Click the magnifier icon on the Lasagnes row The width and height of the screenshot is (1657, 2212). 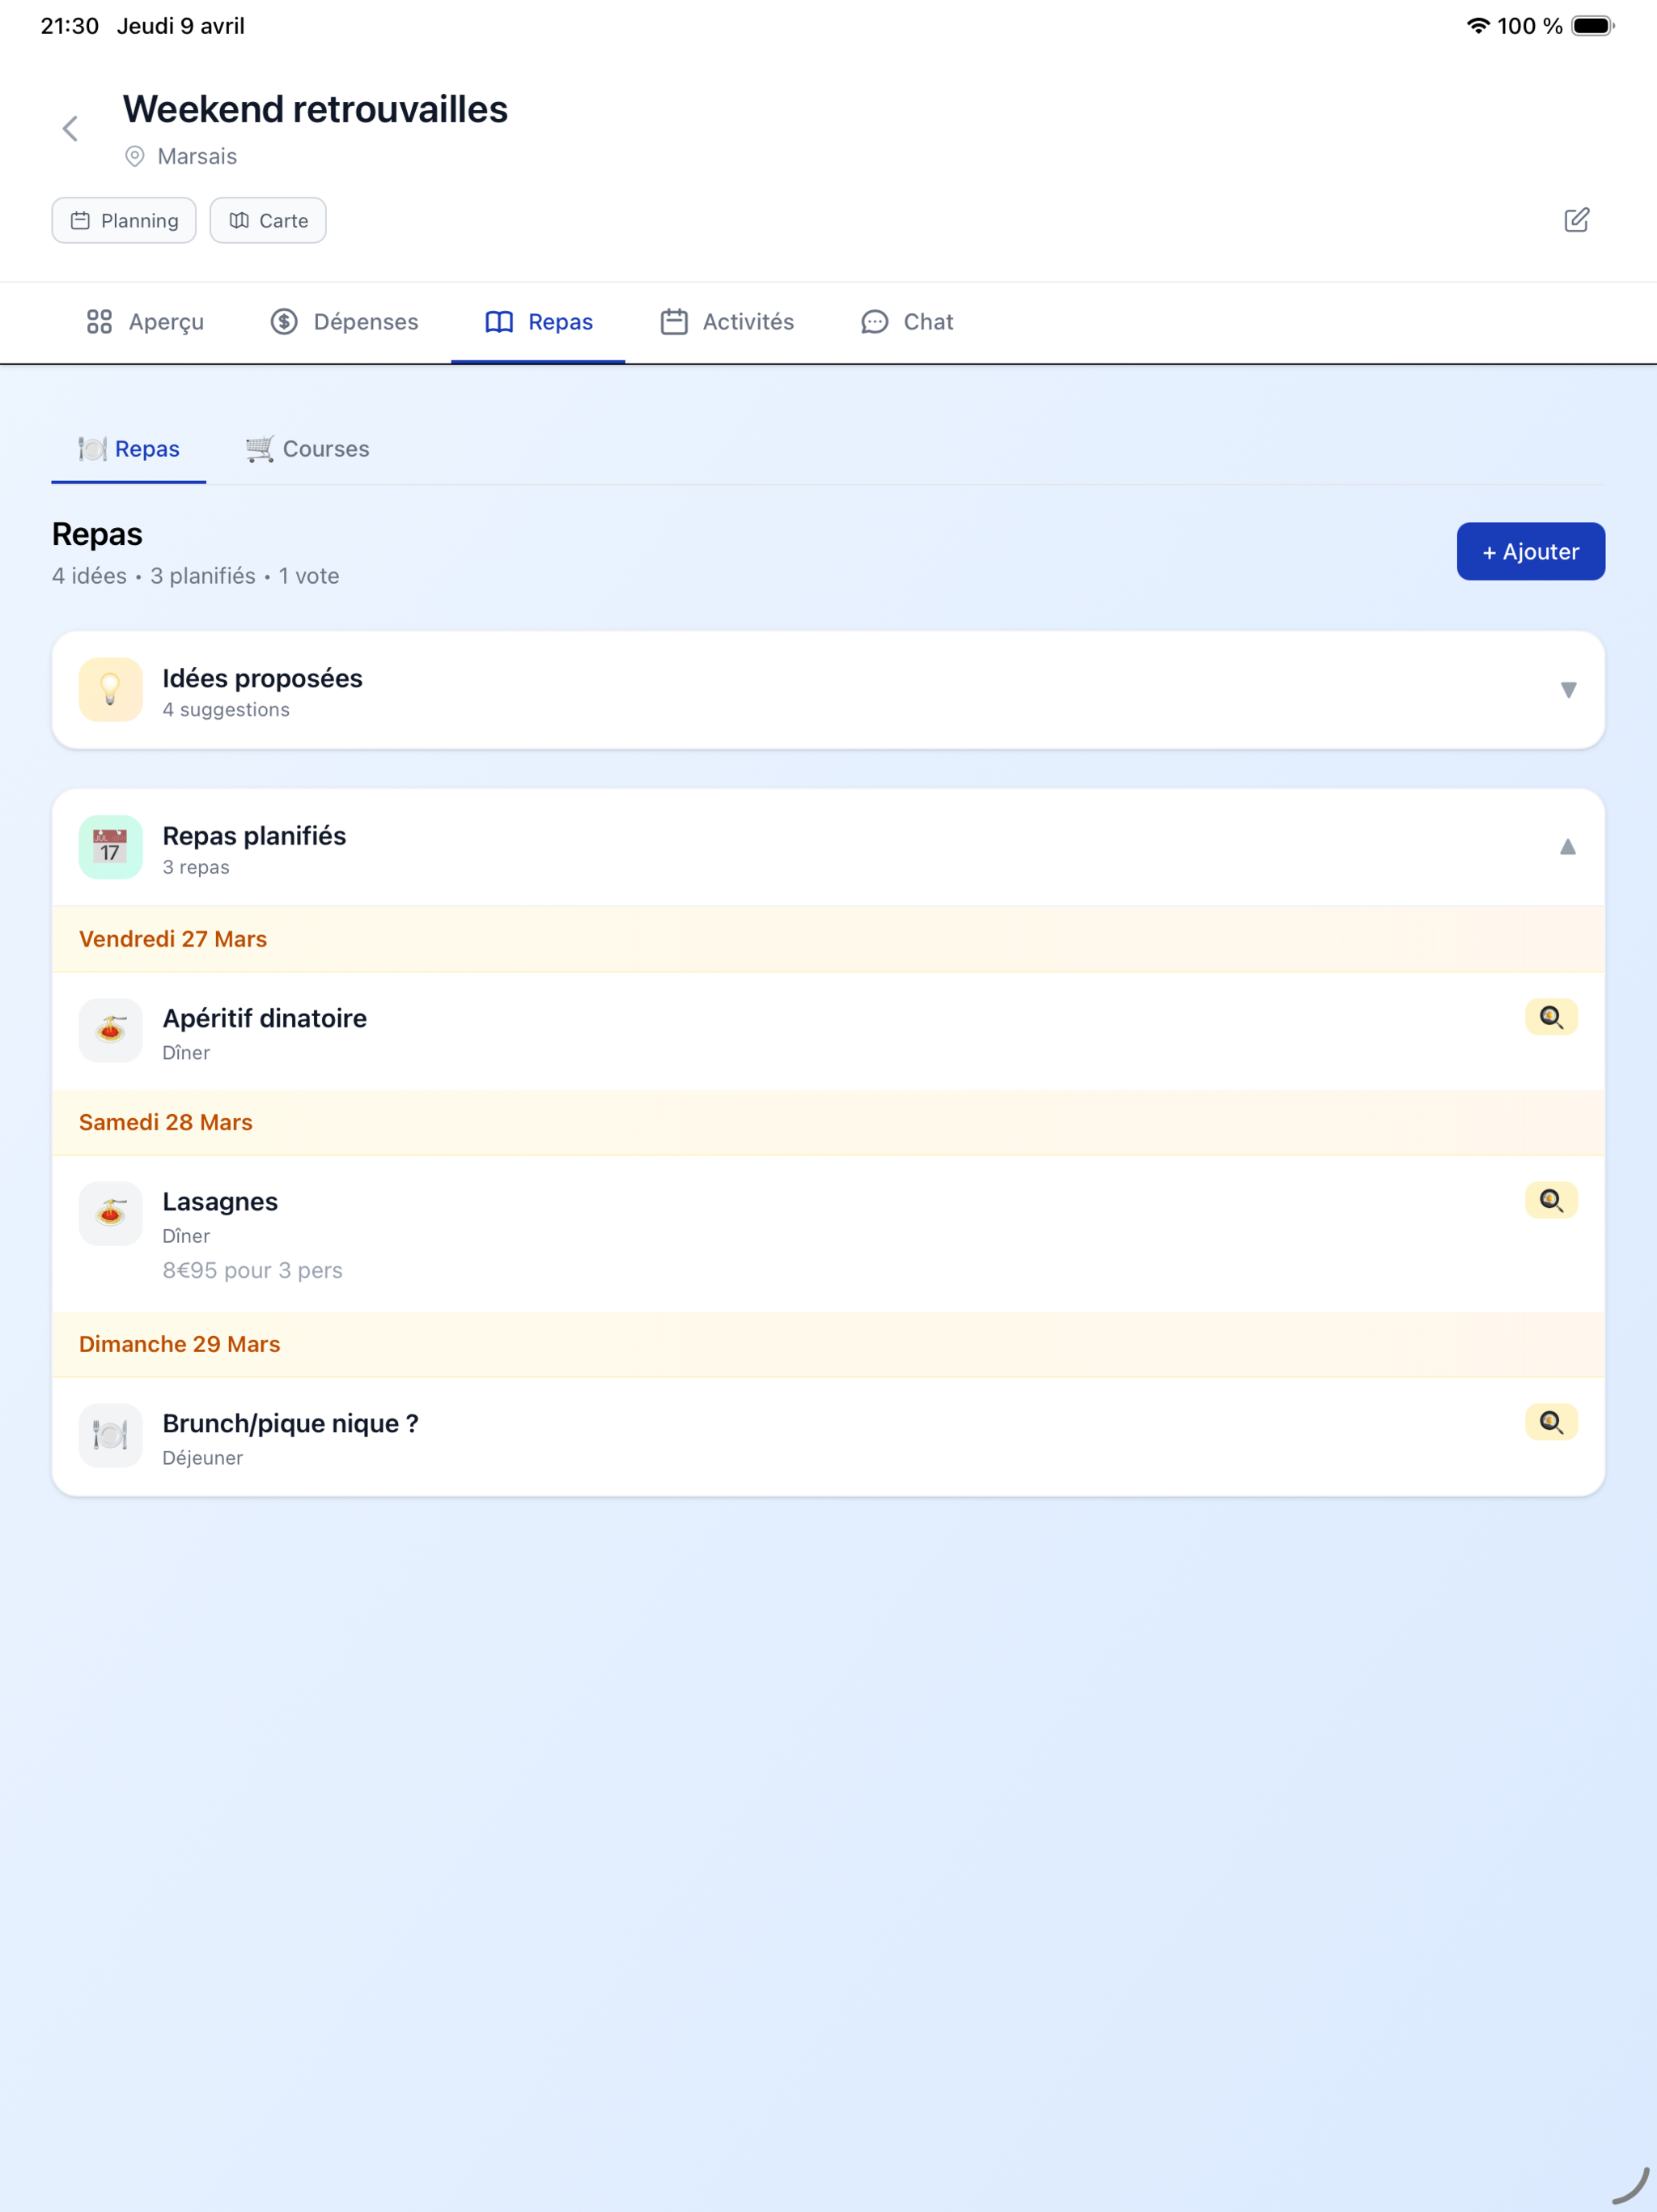pos(1551,1200)
